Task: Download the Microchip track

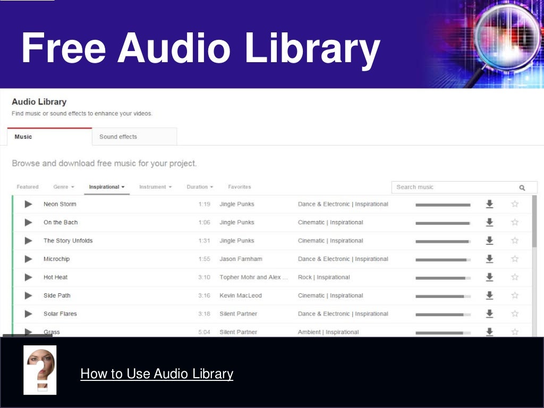Action: point(489,259)
